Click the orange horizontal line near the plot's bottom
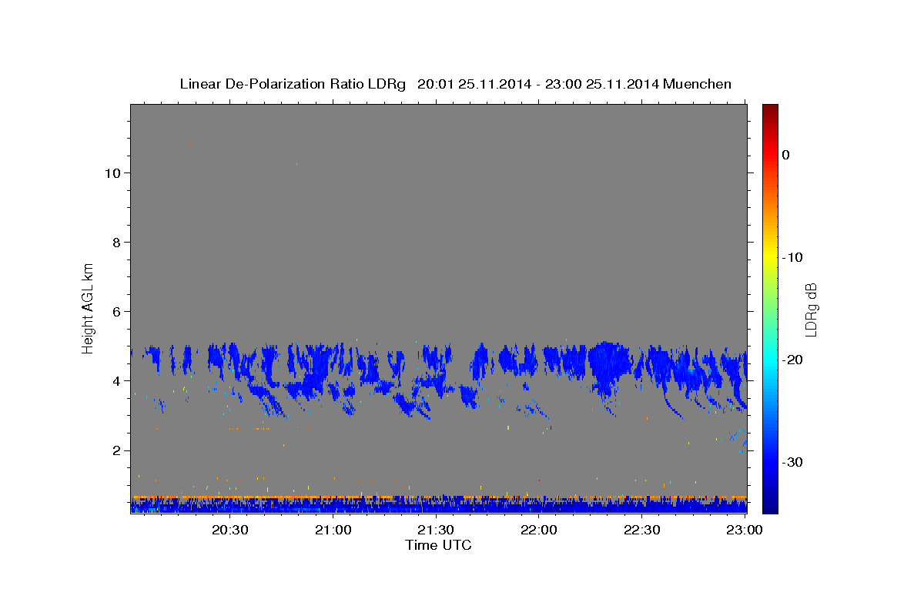The height and width of the screenshot is (616, 924). point(438,497)
